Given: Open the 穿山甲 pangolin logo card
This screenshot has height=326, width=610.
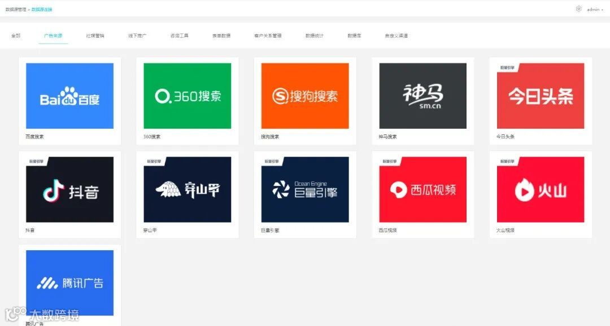Looking at the screenshot, I should (x=187, y=189).
